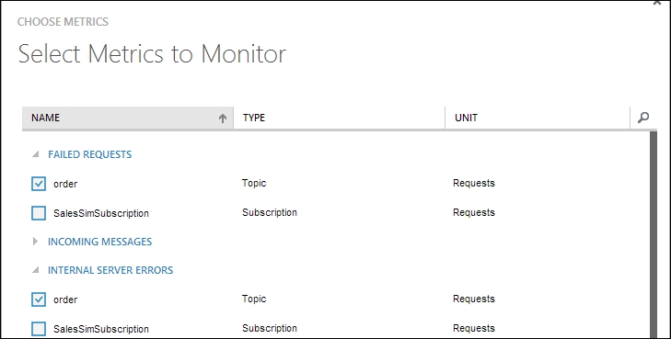The image size is (671, 339).
Task: Check SalesSimSubscription under Failed Requests
Action: [x=39, y=213]
